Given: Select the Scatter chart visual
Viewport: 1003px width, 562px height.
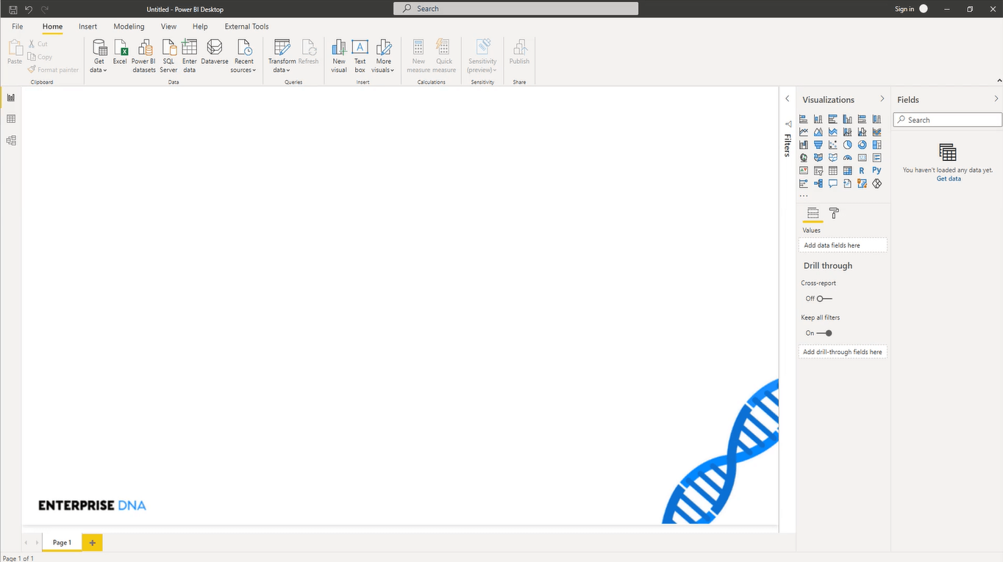Looking at the screenshot, I should click(x=833, y=145).
